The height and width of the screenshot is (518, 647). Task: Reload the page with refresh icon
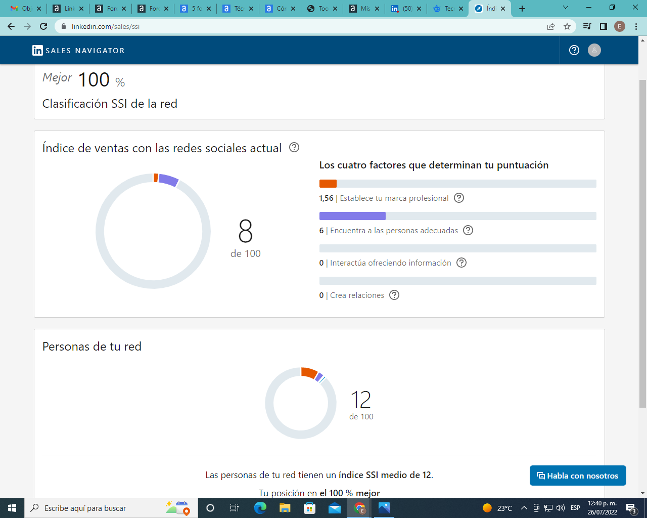coord(43,26)
